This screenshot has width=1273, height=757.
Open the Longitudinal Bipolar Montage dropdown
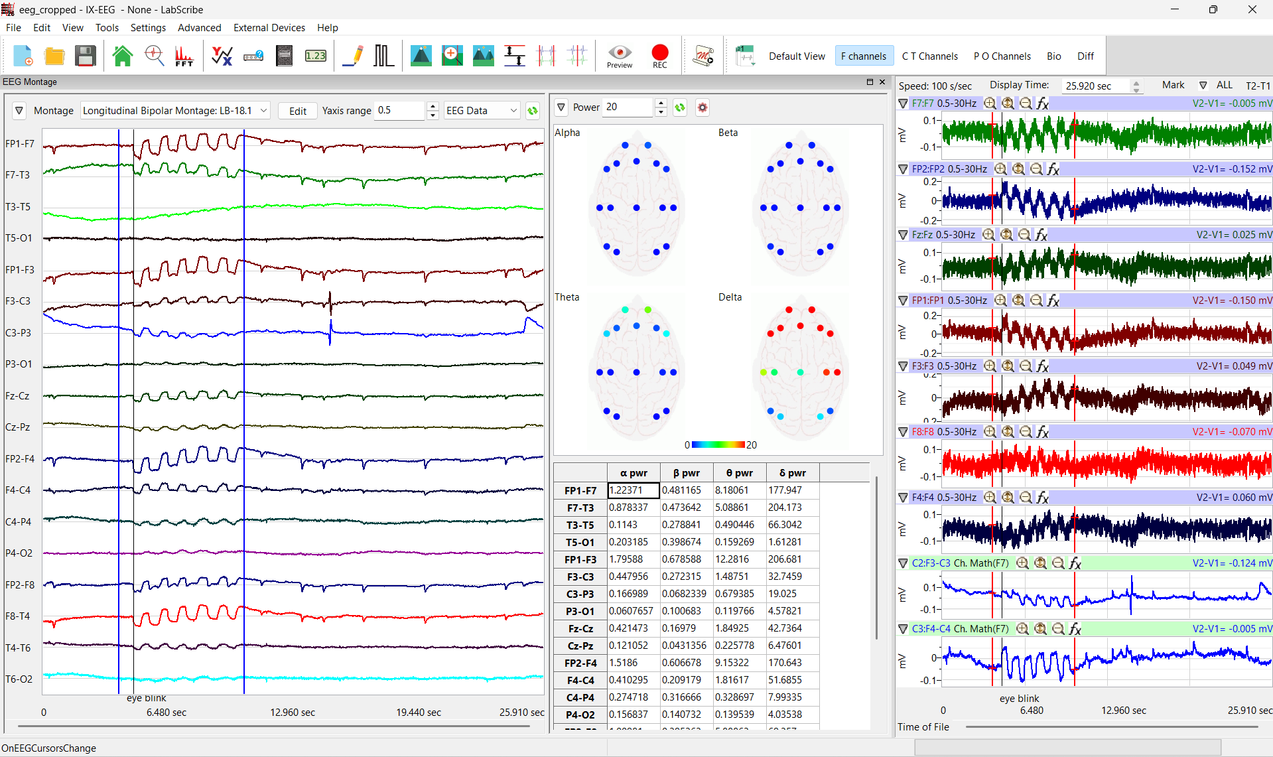174,110
